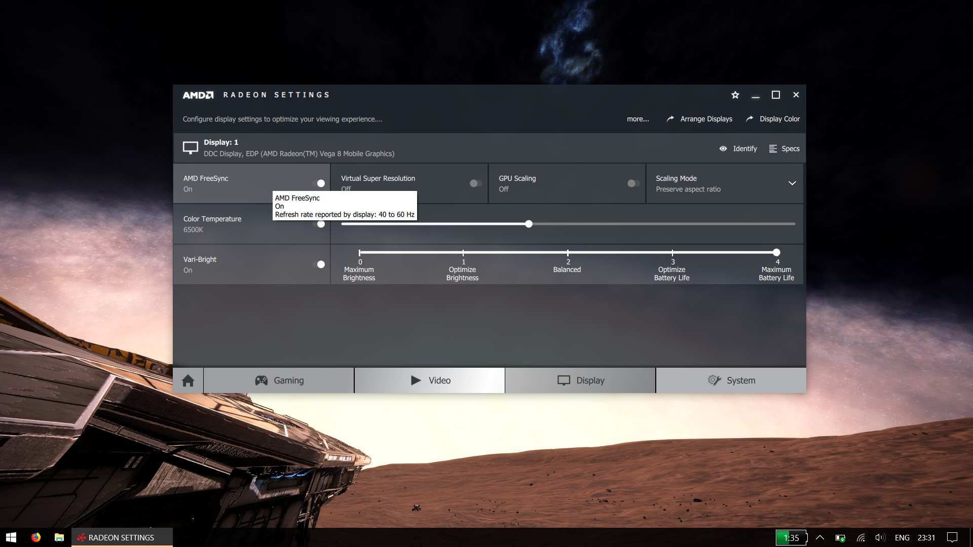Click the Home icon in bottom bar
Screen dimensions: 973x547
pos(188,380)
